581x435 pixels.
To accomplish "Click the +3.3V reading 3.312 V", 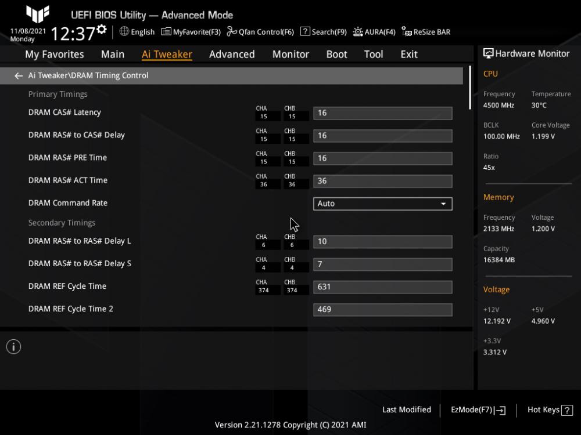I will [x=494, y=352].
